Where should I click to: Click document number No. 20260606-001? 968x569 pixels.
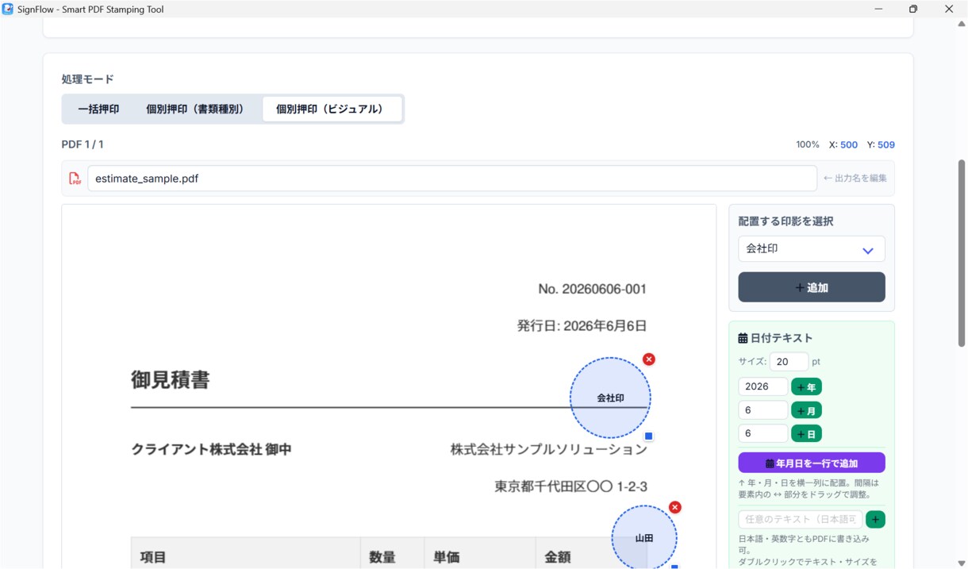[592, 289]
